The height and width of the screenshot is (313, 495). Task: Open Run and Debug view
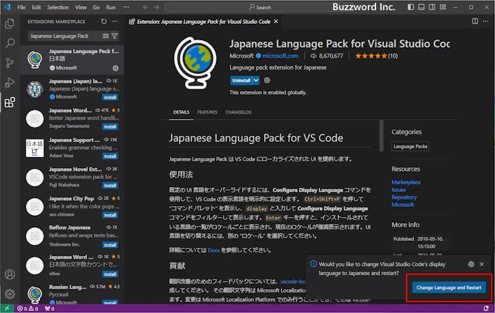tap(10, 82)
